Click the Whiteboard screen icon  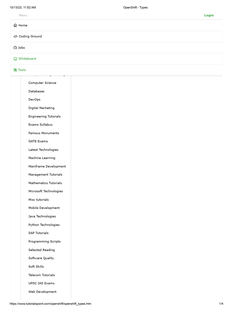point(15,59)
